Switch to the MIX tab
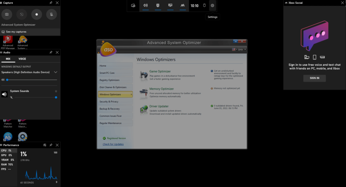 8,59
